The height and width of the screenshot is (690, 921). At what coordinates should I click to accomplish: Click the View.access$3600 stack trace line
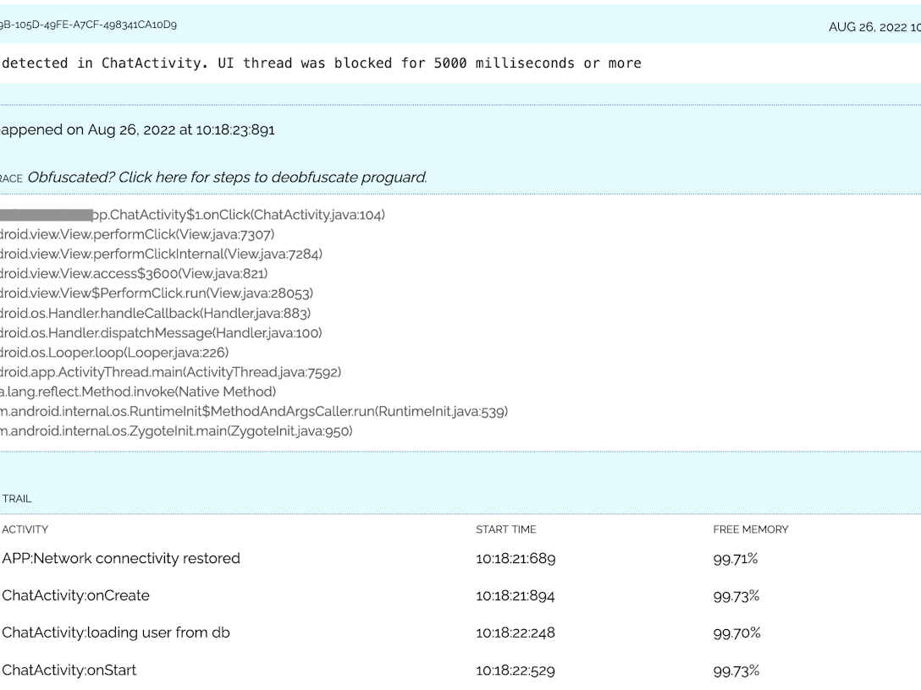coord(134,273)
